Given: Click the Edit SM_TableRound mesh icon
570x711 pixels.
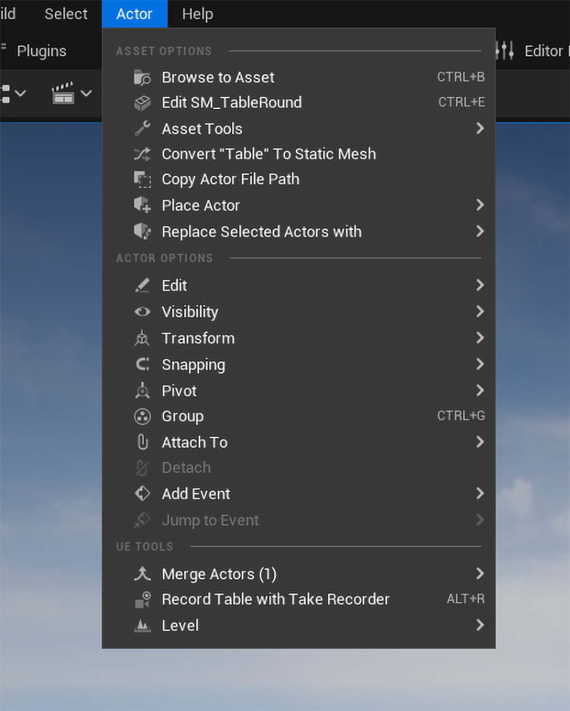Looking at the screenshot, I should coord(142,103).
